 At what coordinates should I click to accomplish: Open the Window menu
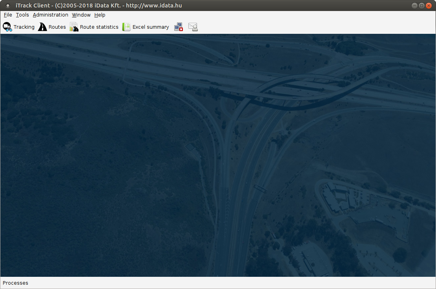click(x=81, y=15)
